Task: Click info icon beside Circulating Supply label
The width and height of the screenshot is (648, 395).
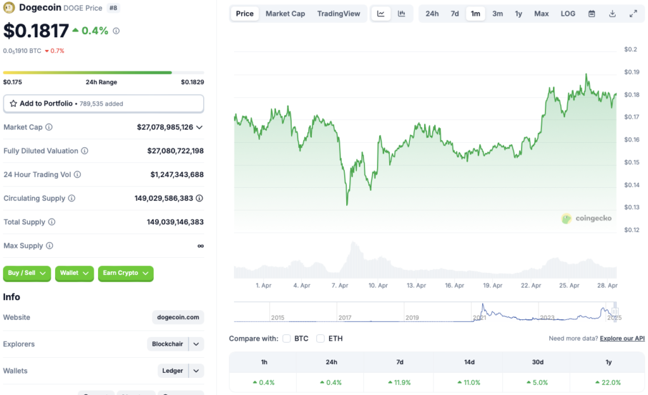Action: click(x=72, y=198)
